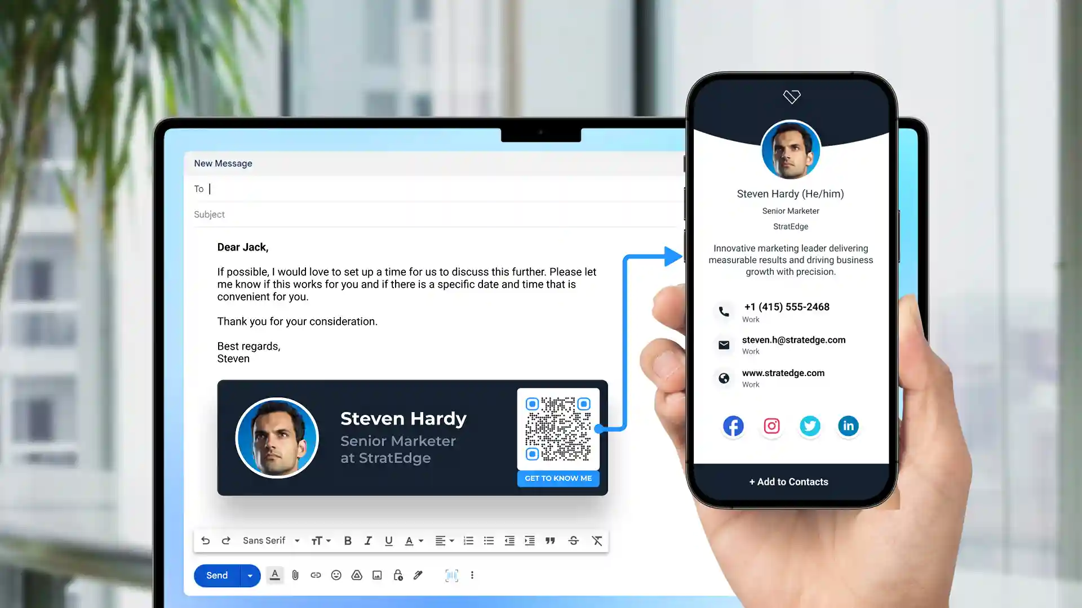Click the strikethrough formatting icon

point(573,540)
